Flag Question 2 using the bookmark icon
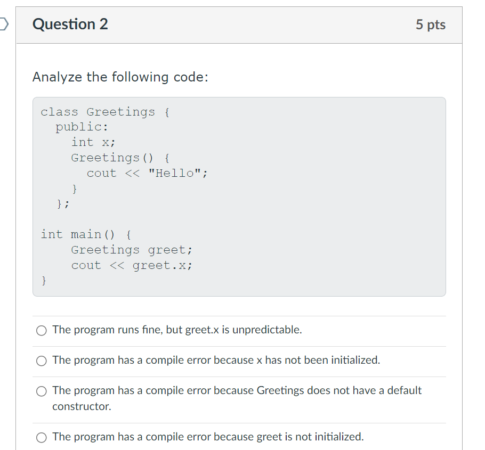 tap(4, 24)
